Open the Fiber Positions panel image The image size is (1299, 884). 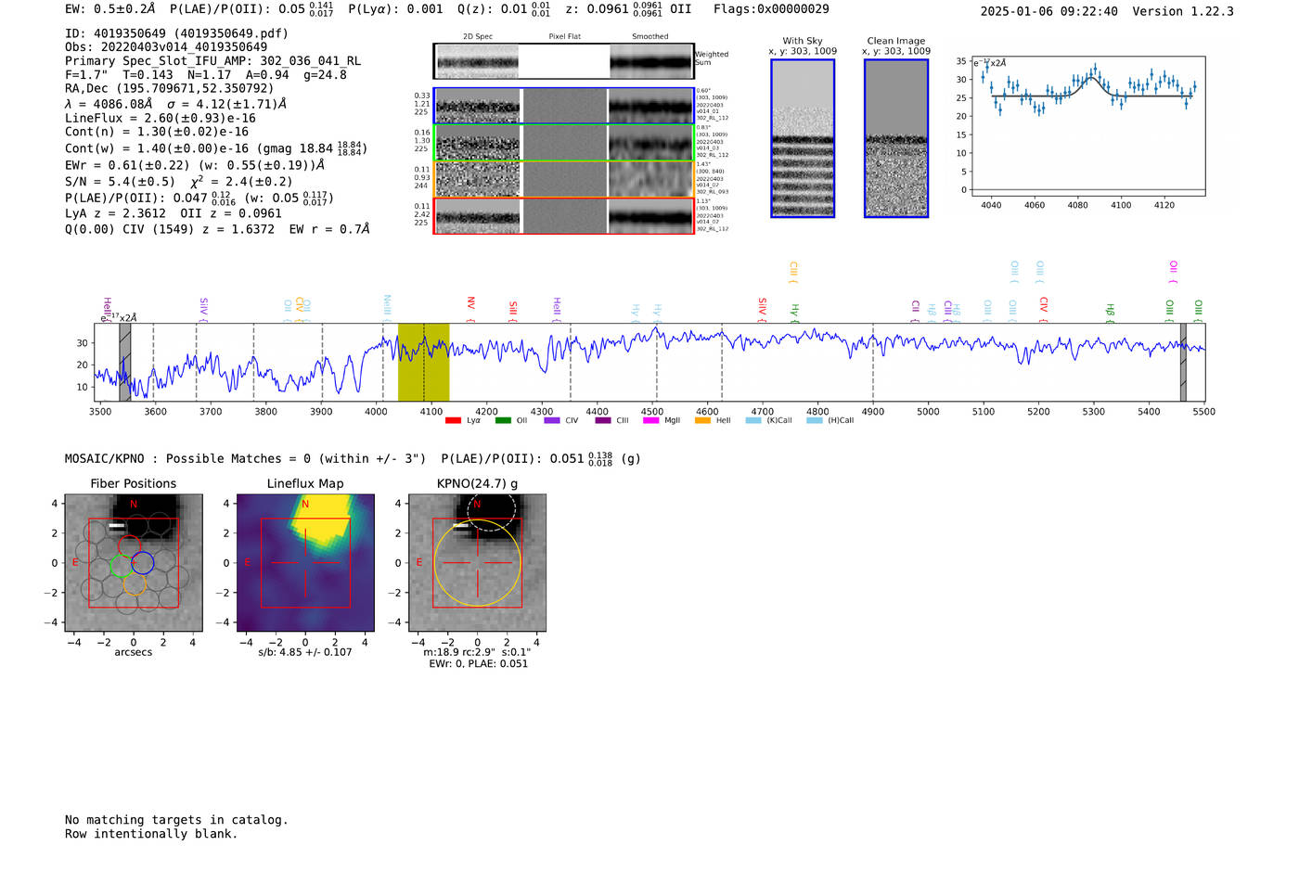pyautogui.click(x=134, y=562)
